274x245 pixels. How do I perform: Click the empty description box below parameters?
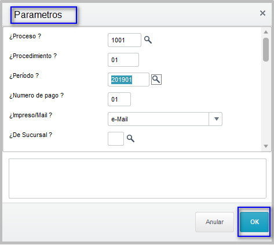tap(137, 178)
